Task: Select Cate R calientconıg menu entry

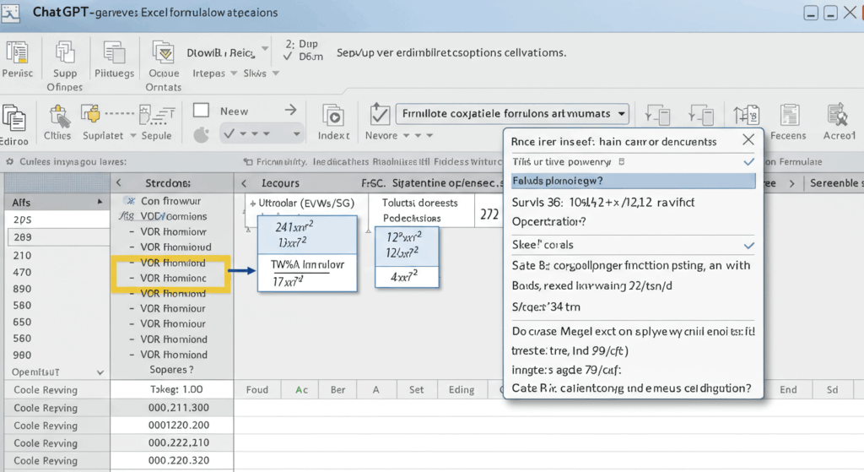Action: (631, 388)
